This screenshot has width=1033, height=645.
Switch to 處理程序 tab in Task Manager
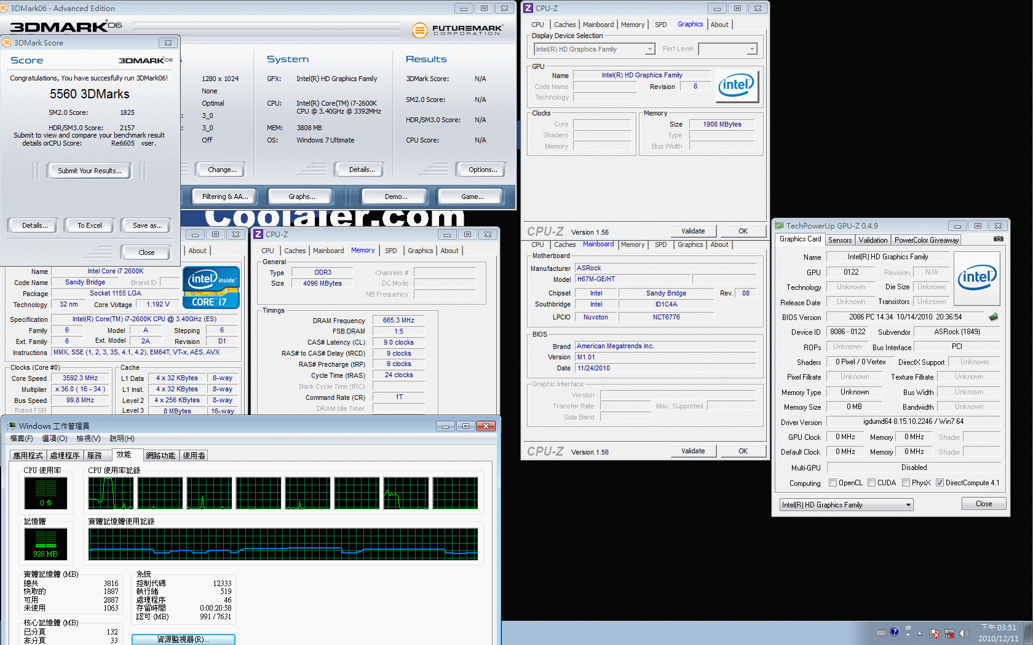65,455
